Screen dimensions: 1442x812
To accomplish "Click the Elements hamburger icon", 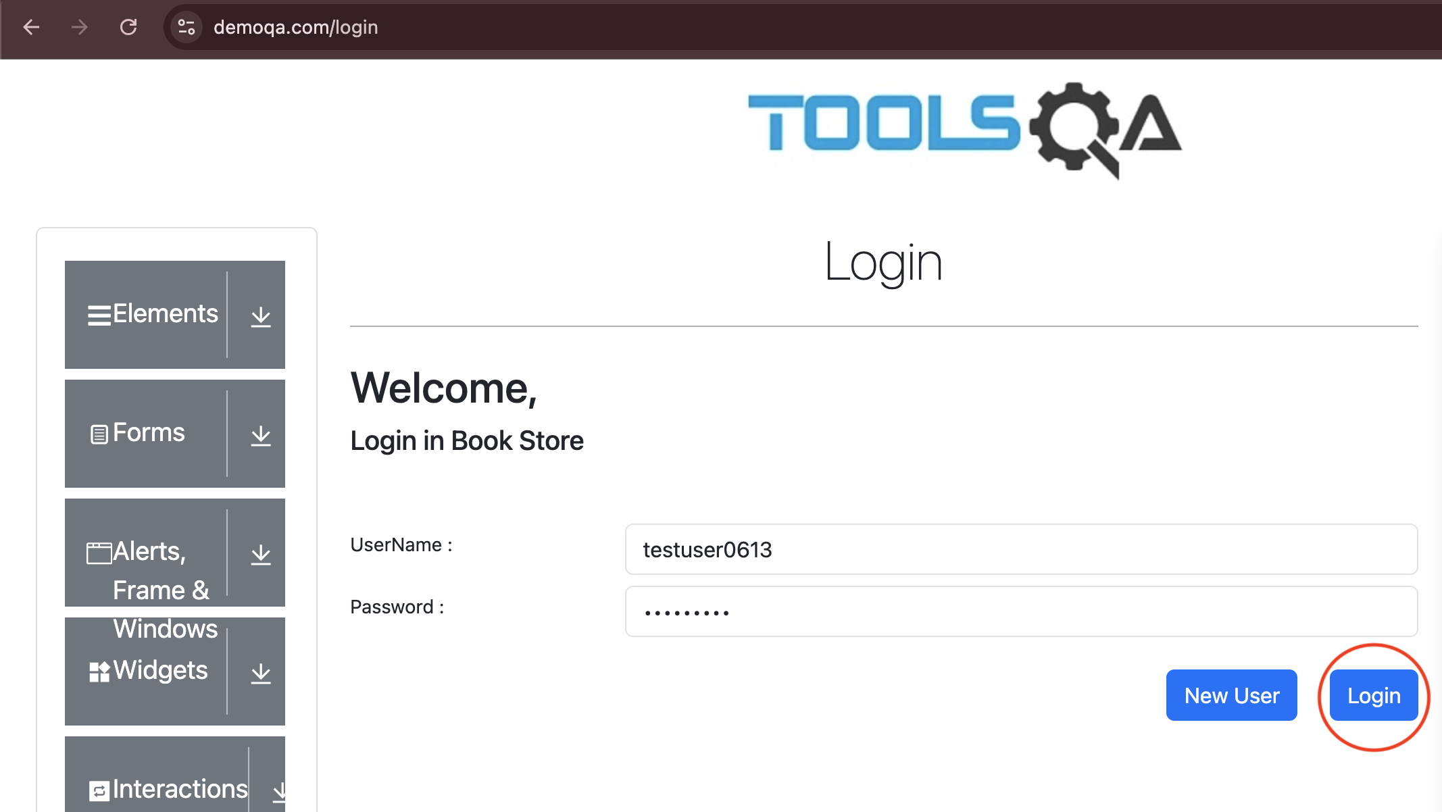I will tap(99, 315).
